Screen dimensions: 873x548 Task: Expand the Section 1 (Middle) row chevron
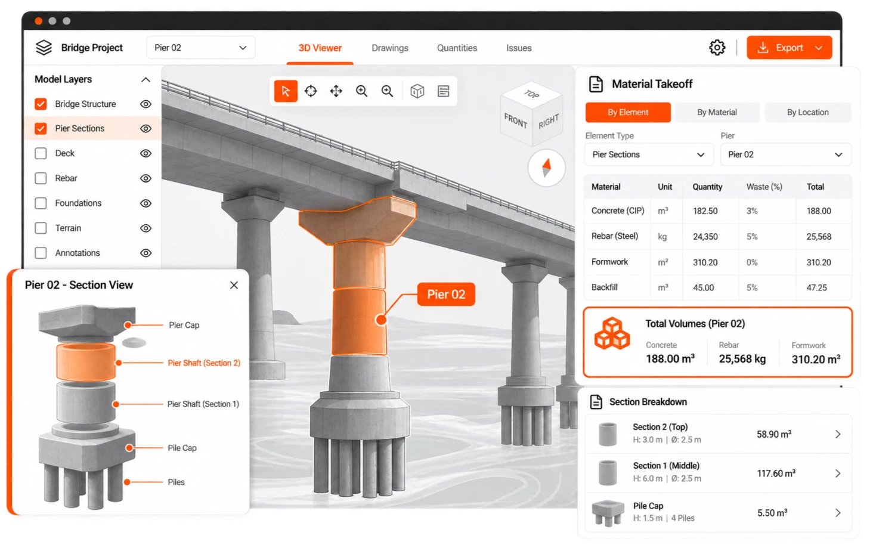pyautogui.click(x=838, y=473)
